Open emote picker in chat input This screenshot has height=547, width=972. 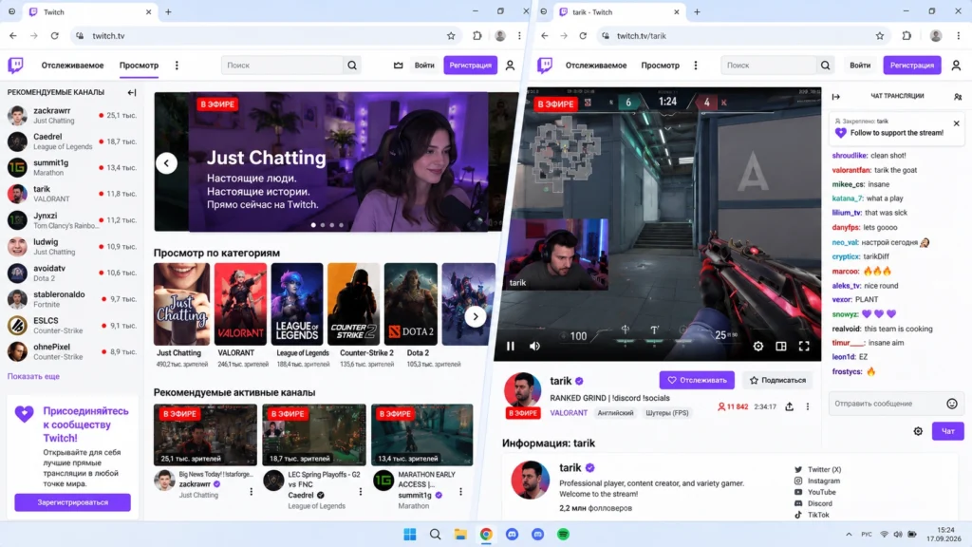(952, 404)
